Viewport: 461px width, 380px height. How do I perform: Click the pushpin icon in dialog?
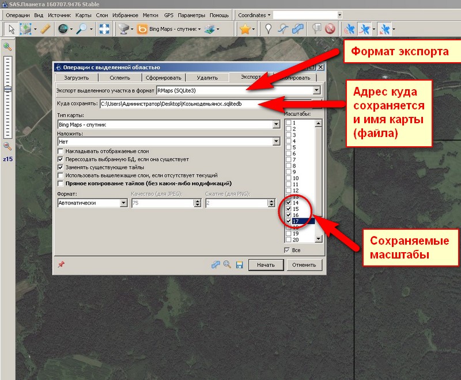(60, 264)
